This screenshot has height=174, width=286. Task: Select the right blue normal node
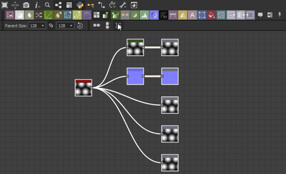tap(170, 76)
